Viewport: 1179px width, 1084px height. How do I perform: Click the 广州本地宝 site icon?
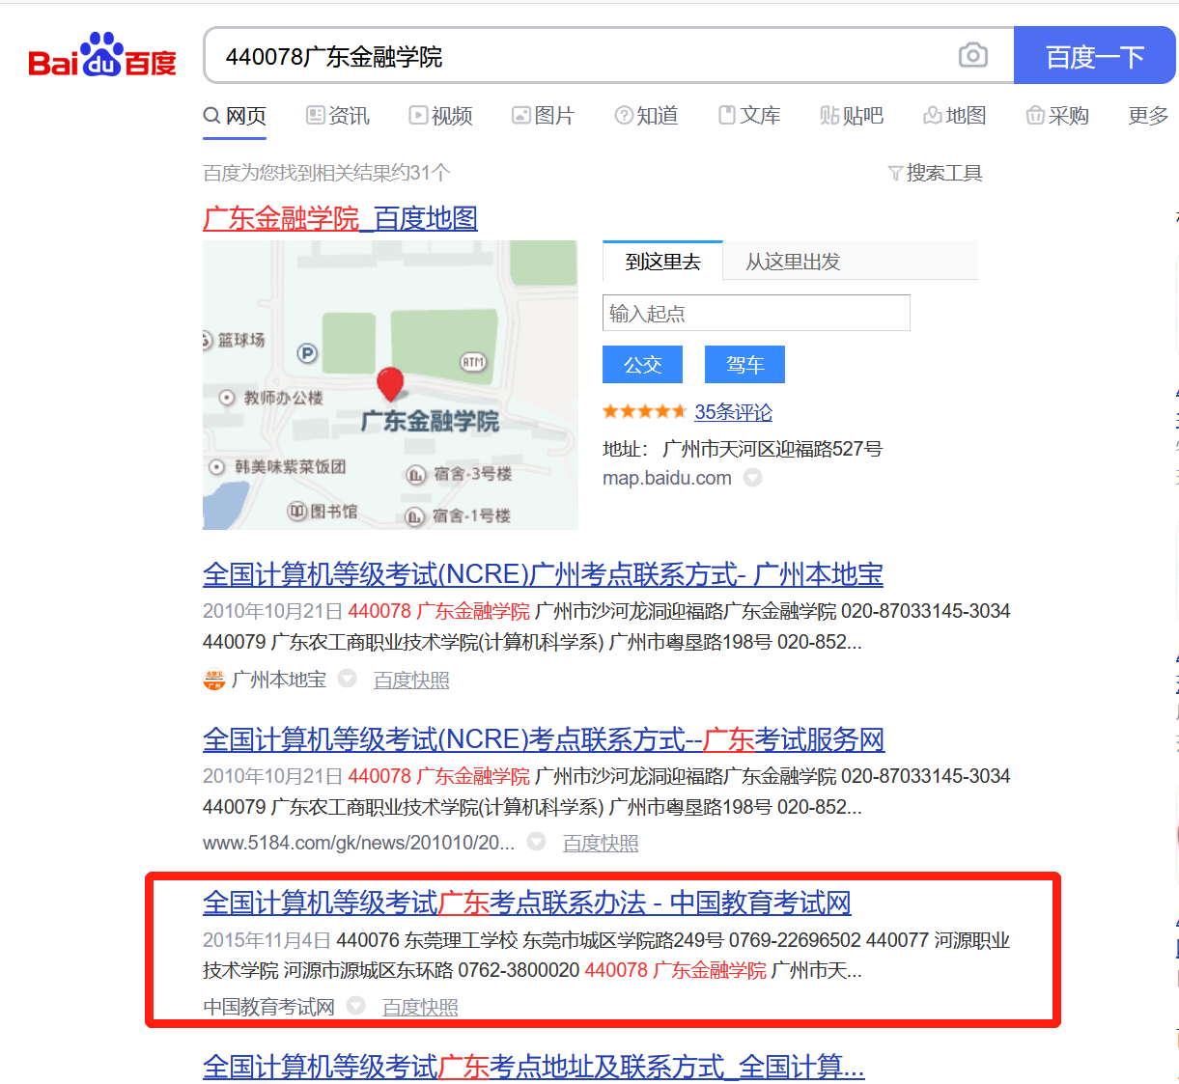[x=214, y=680]
